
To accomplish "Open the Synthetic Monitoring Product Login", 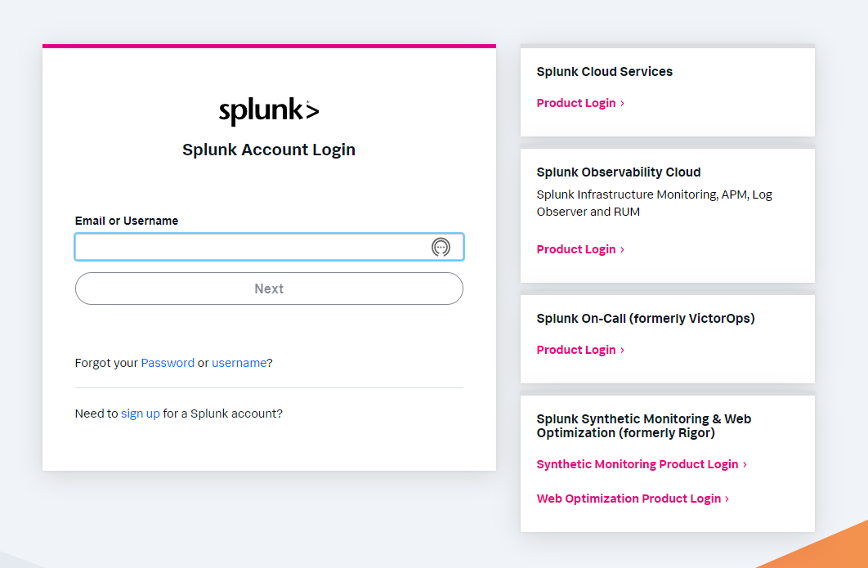I will coord(638,464).
